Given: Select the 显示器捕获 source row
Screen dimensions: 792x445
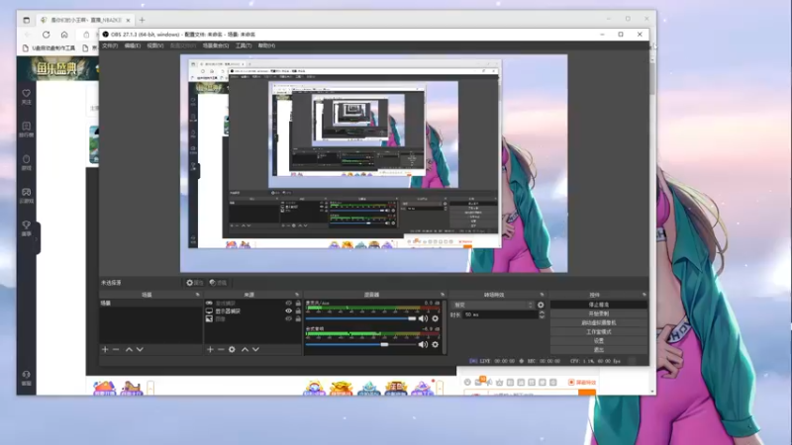Looking at the screenshot, I should pos(252,311).
